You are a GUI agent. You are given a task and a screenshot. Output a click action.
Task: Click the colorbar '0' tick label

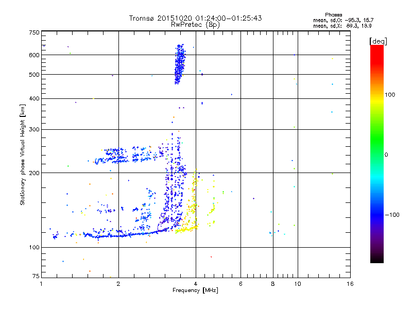point(386,154)
